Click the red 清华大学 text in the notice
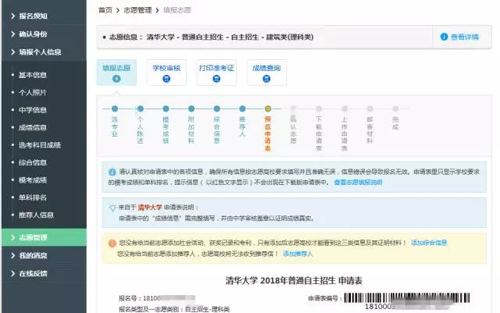Viewport: 500px width, 313px height. pyautogui.click(x=150, y=207)
